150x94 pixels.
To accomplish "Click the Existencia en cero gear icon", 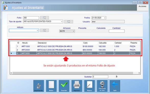I will click(102, 86).
